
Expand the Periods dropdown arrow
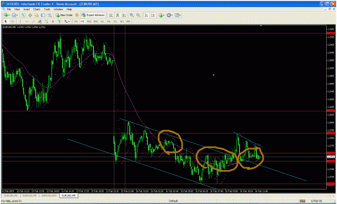coord(172,15)
